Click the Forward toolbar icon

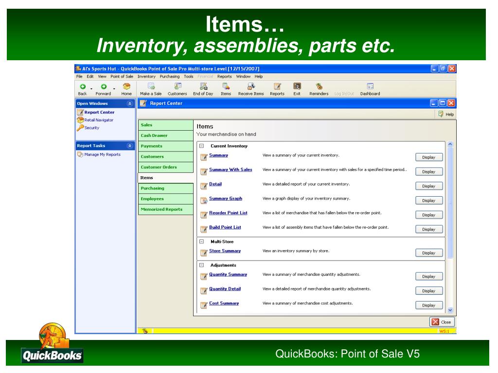pyautogui.click(x=104, y=86)
